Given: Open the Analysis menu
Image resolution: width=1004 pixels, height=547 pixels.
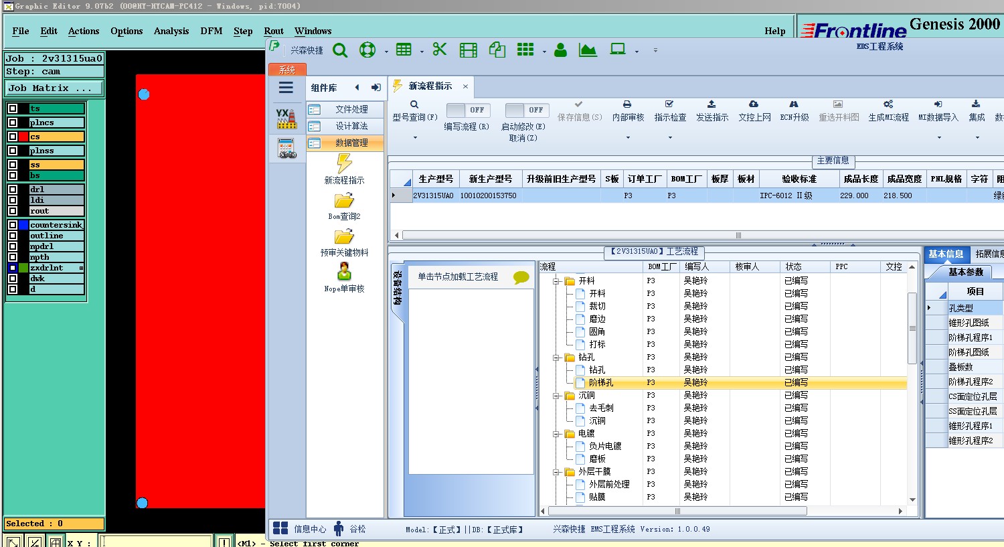Looking at the screenshot, I should [171, 31].
